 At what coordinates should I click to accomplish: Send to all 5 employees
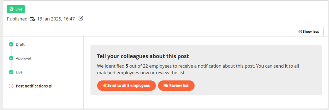126,85
